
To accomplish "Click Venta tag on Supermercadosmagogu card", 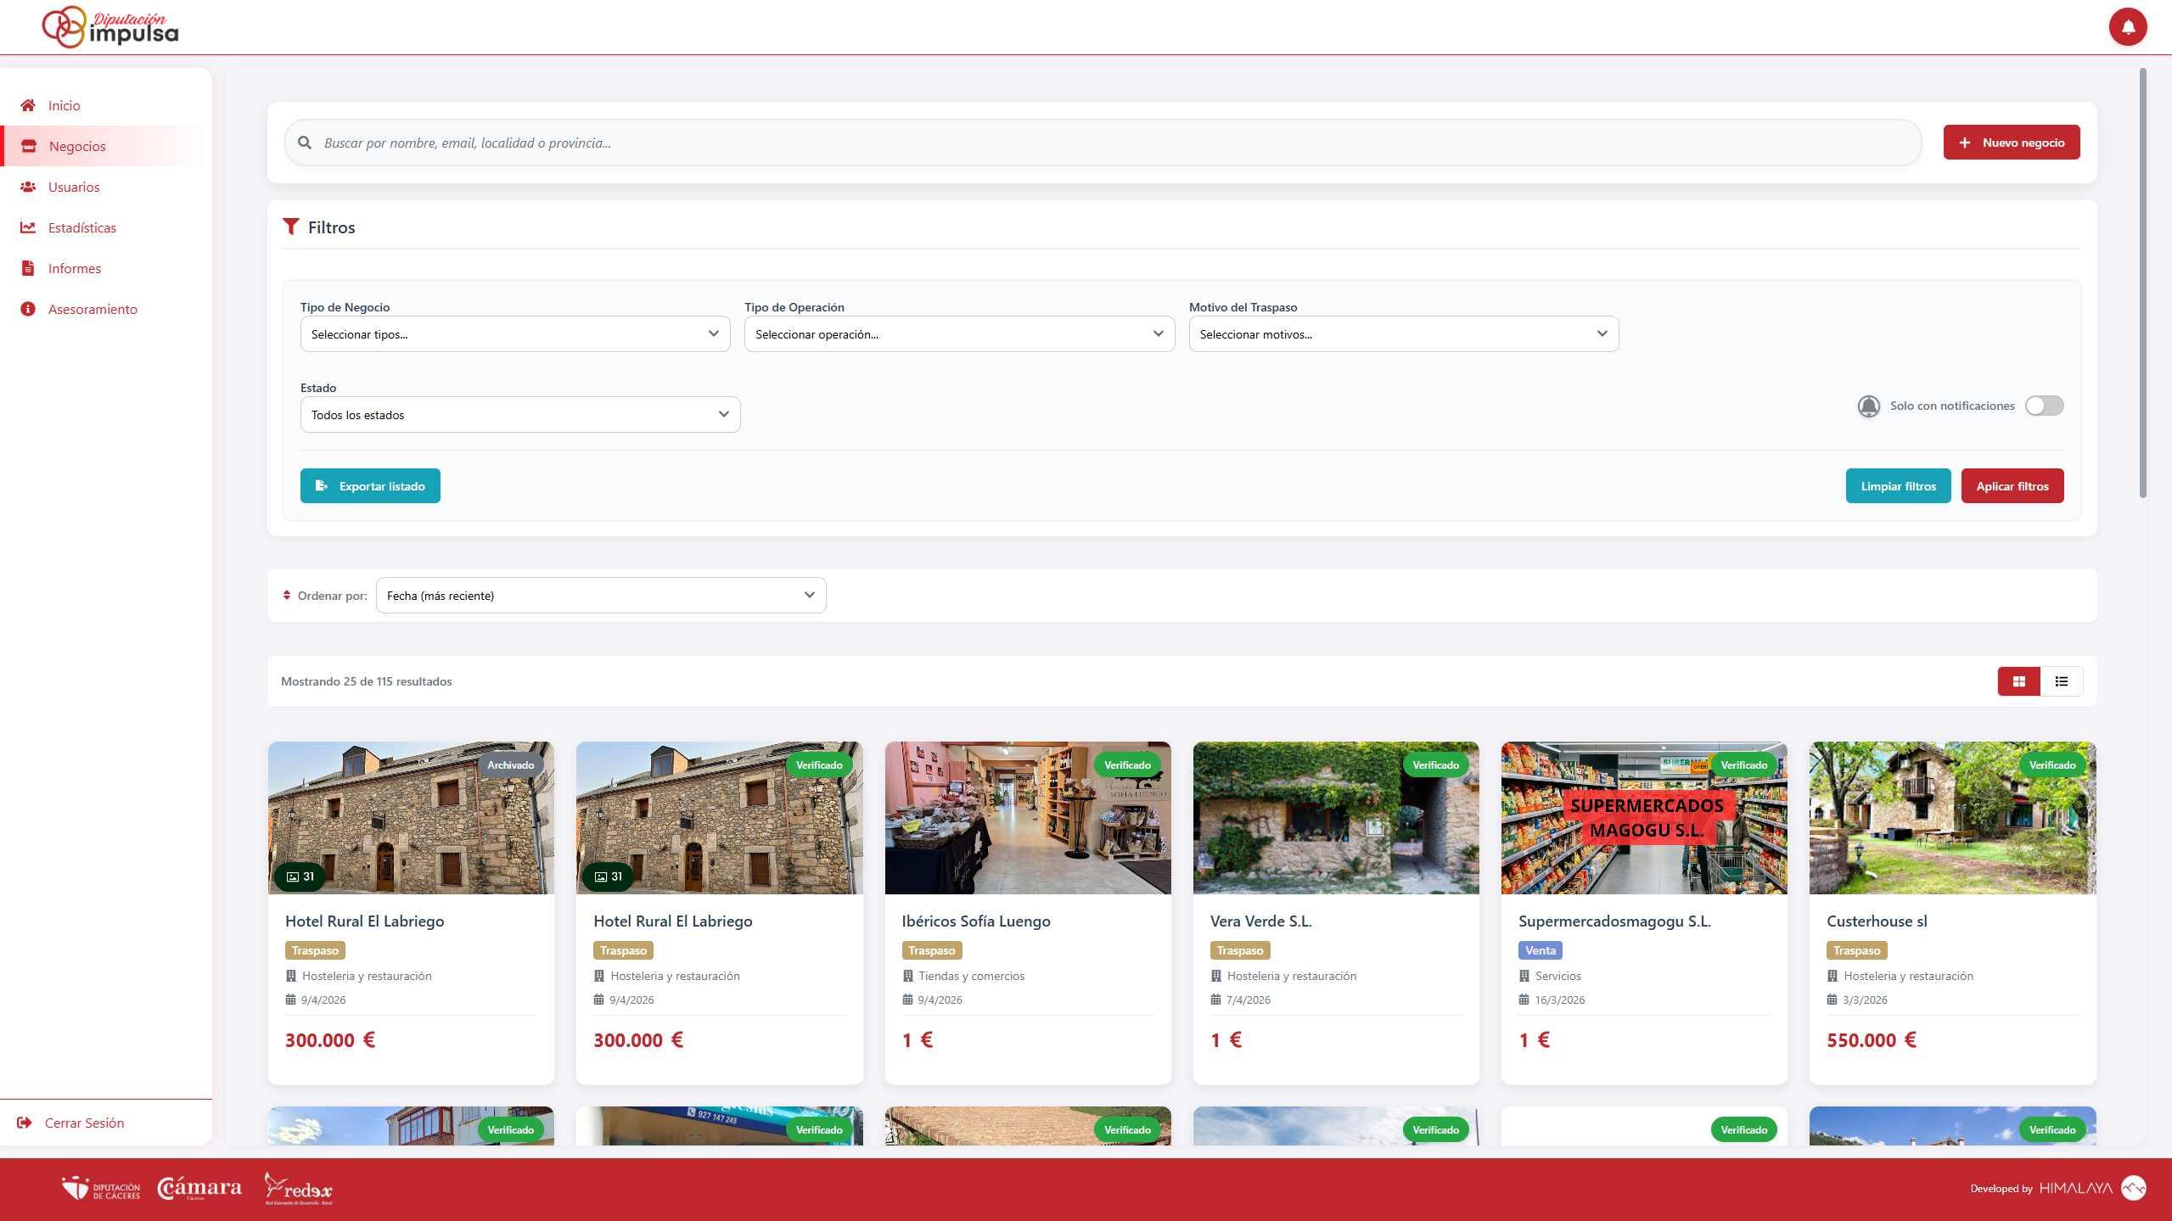I will (x=1541, y=950).
